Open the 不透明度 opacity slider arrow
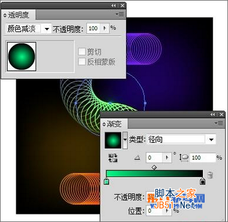The width and height of the screenshot is (228, 222). pos(105,29)
